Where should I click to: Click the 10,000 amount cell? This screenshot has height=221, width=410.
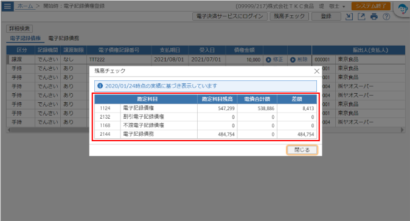pos(244,60)
